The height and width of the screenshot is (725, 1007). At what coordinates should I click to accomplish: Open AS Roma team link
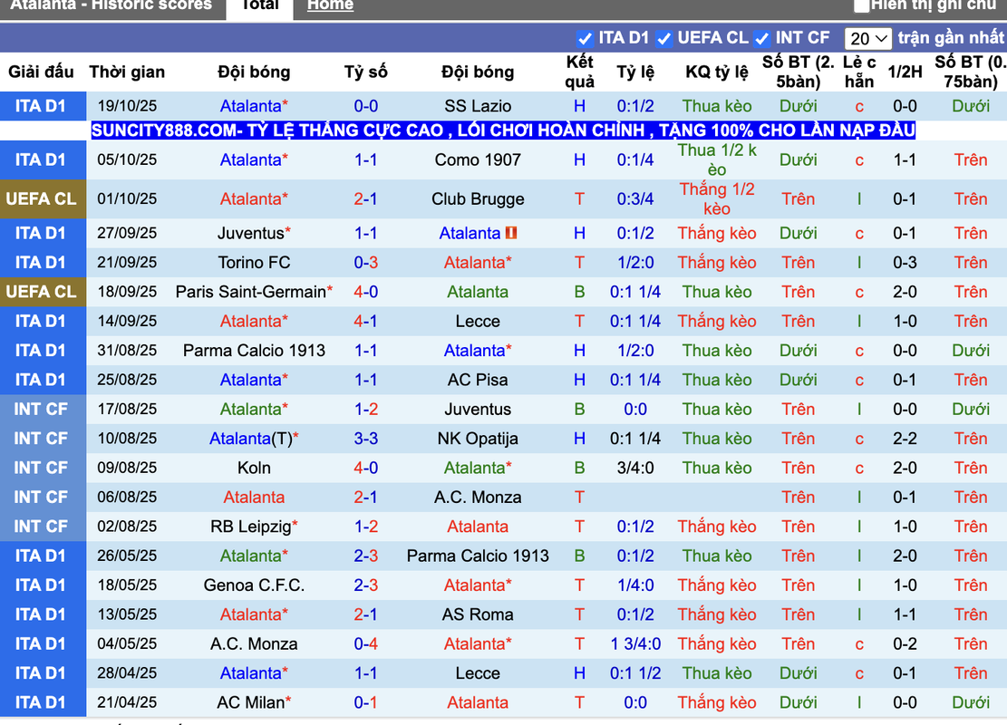click(478, 614)
